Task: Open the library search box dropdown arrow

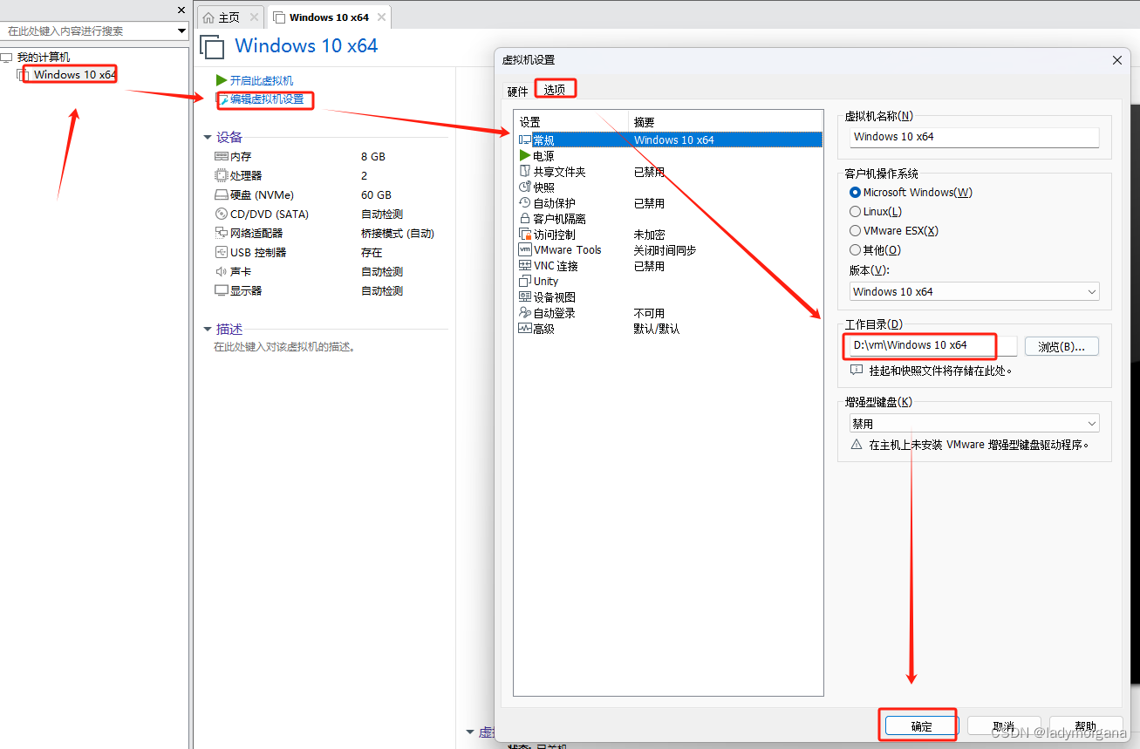Action: [x=181, y=31]
